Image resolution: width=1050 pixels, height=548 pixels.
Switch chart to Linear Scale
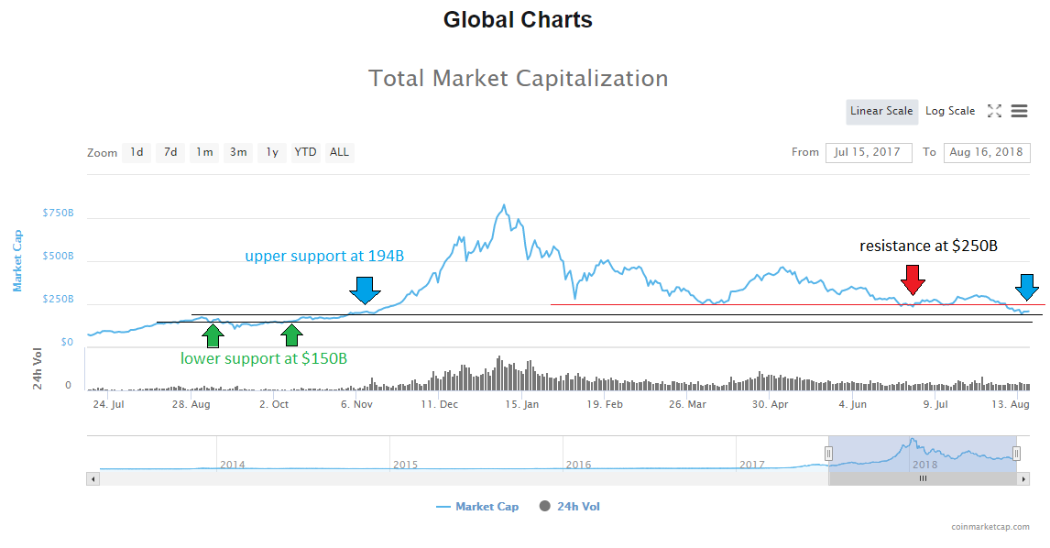(881, 111)
